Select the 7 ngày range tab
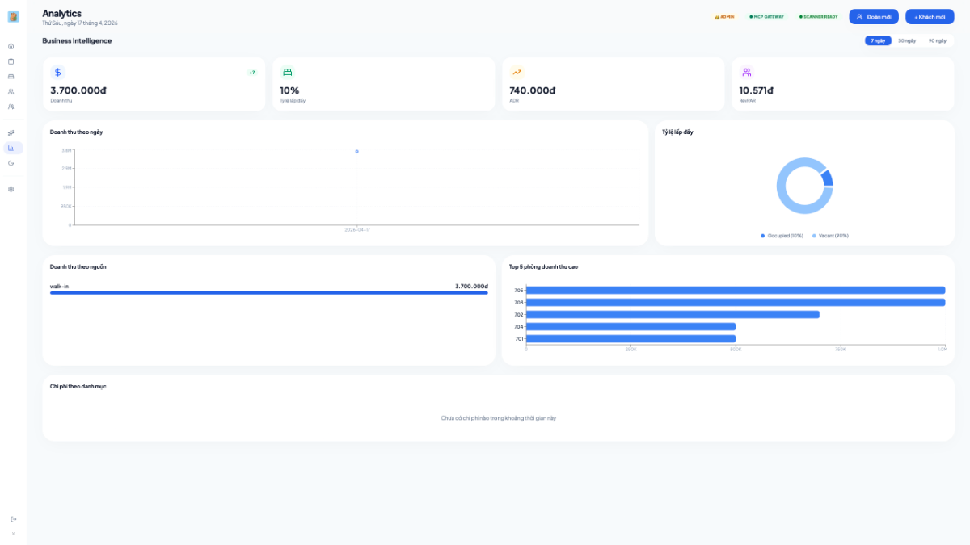 click(x=878, y=40)
